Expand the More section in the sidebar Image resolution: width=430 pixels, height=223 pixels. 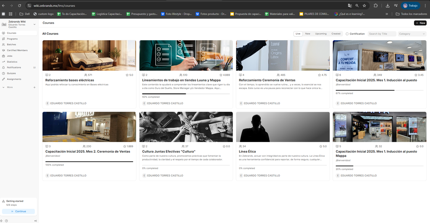(10, 87)
